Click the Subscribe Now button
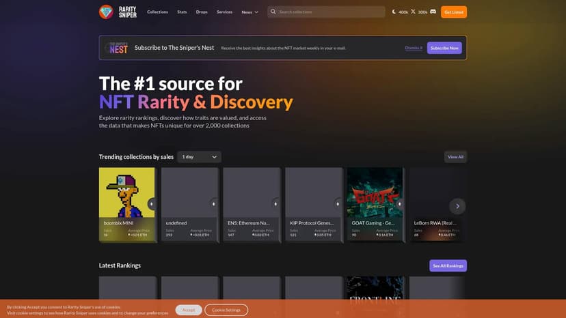The width and height of the screenshot is (566, 318). (444, 48)
